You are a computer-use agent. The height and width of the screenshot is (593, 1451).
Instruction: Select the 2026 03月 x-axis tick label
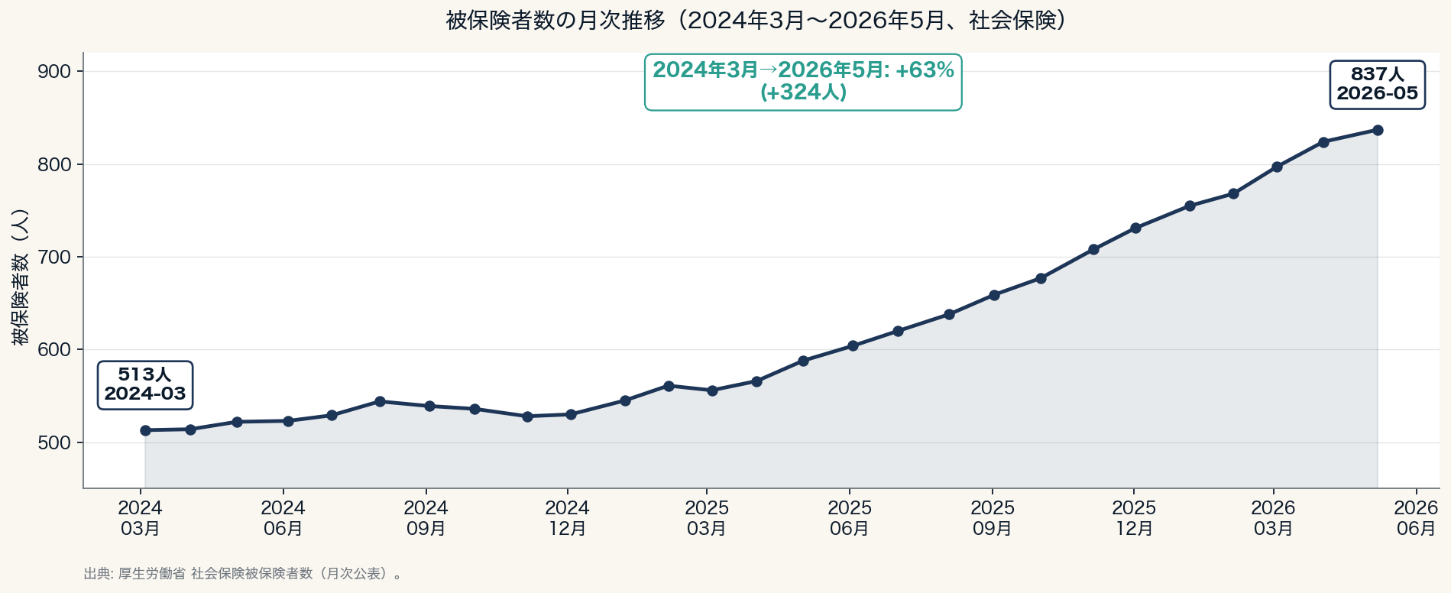click(x=1273, y=518)
